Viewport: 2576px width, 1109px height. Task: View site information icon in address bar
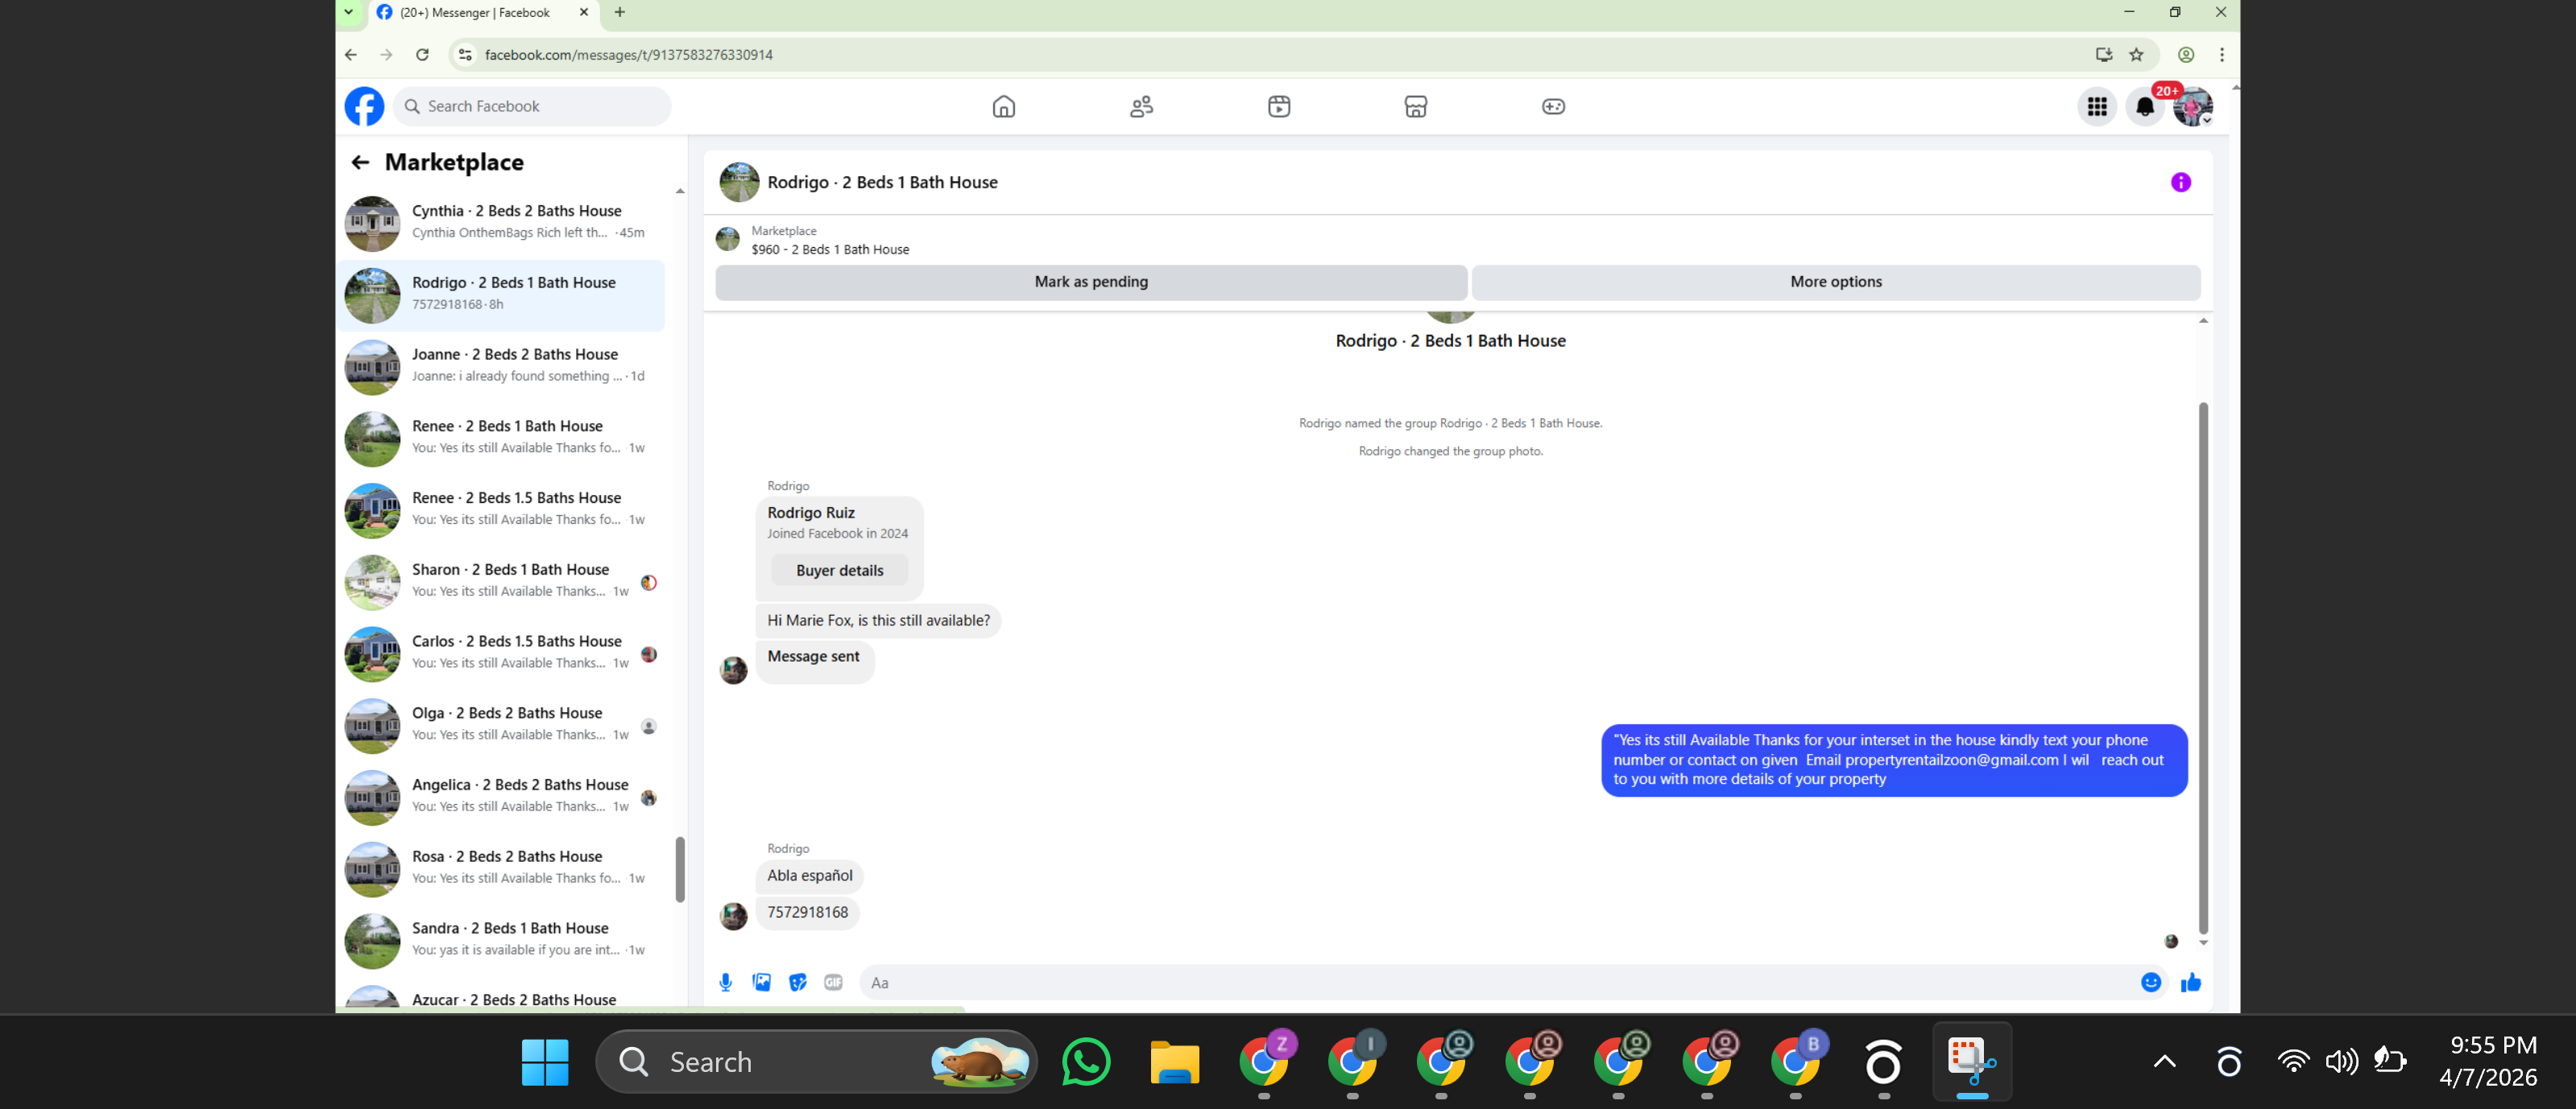pos(465,55)
